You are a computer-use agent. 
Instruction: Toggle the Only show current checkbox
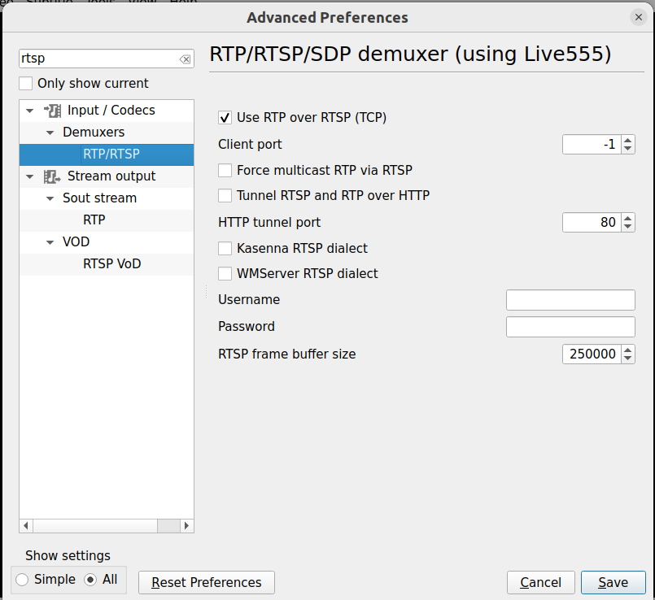tap(26, 84)
